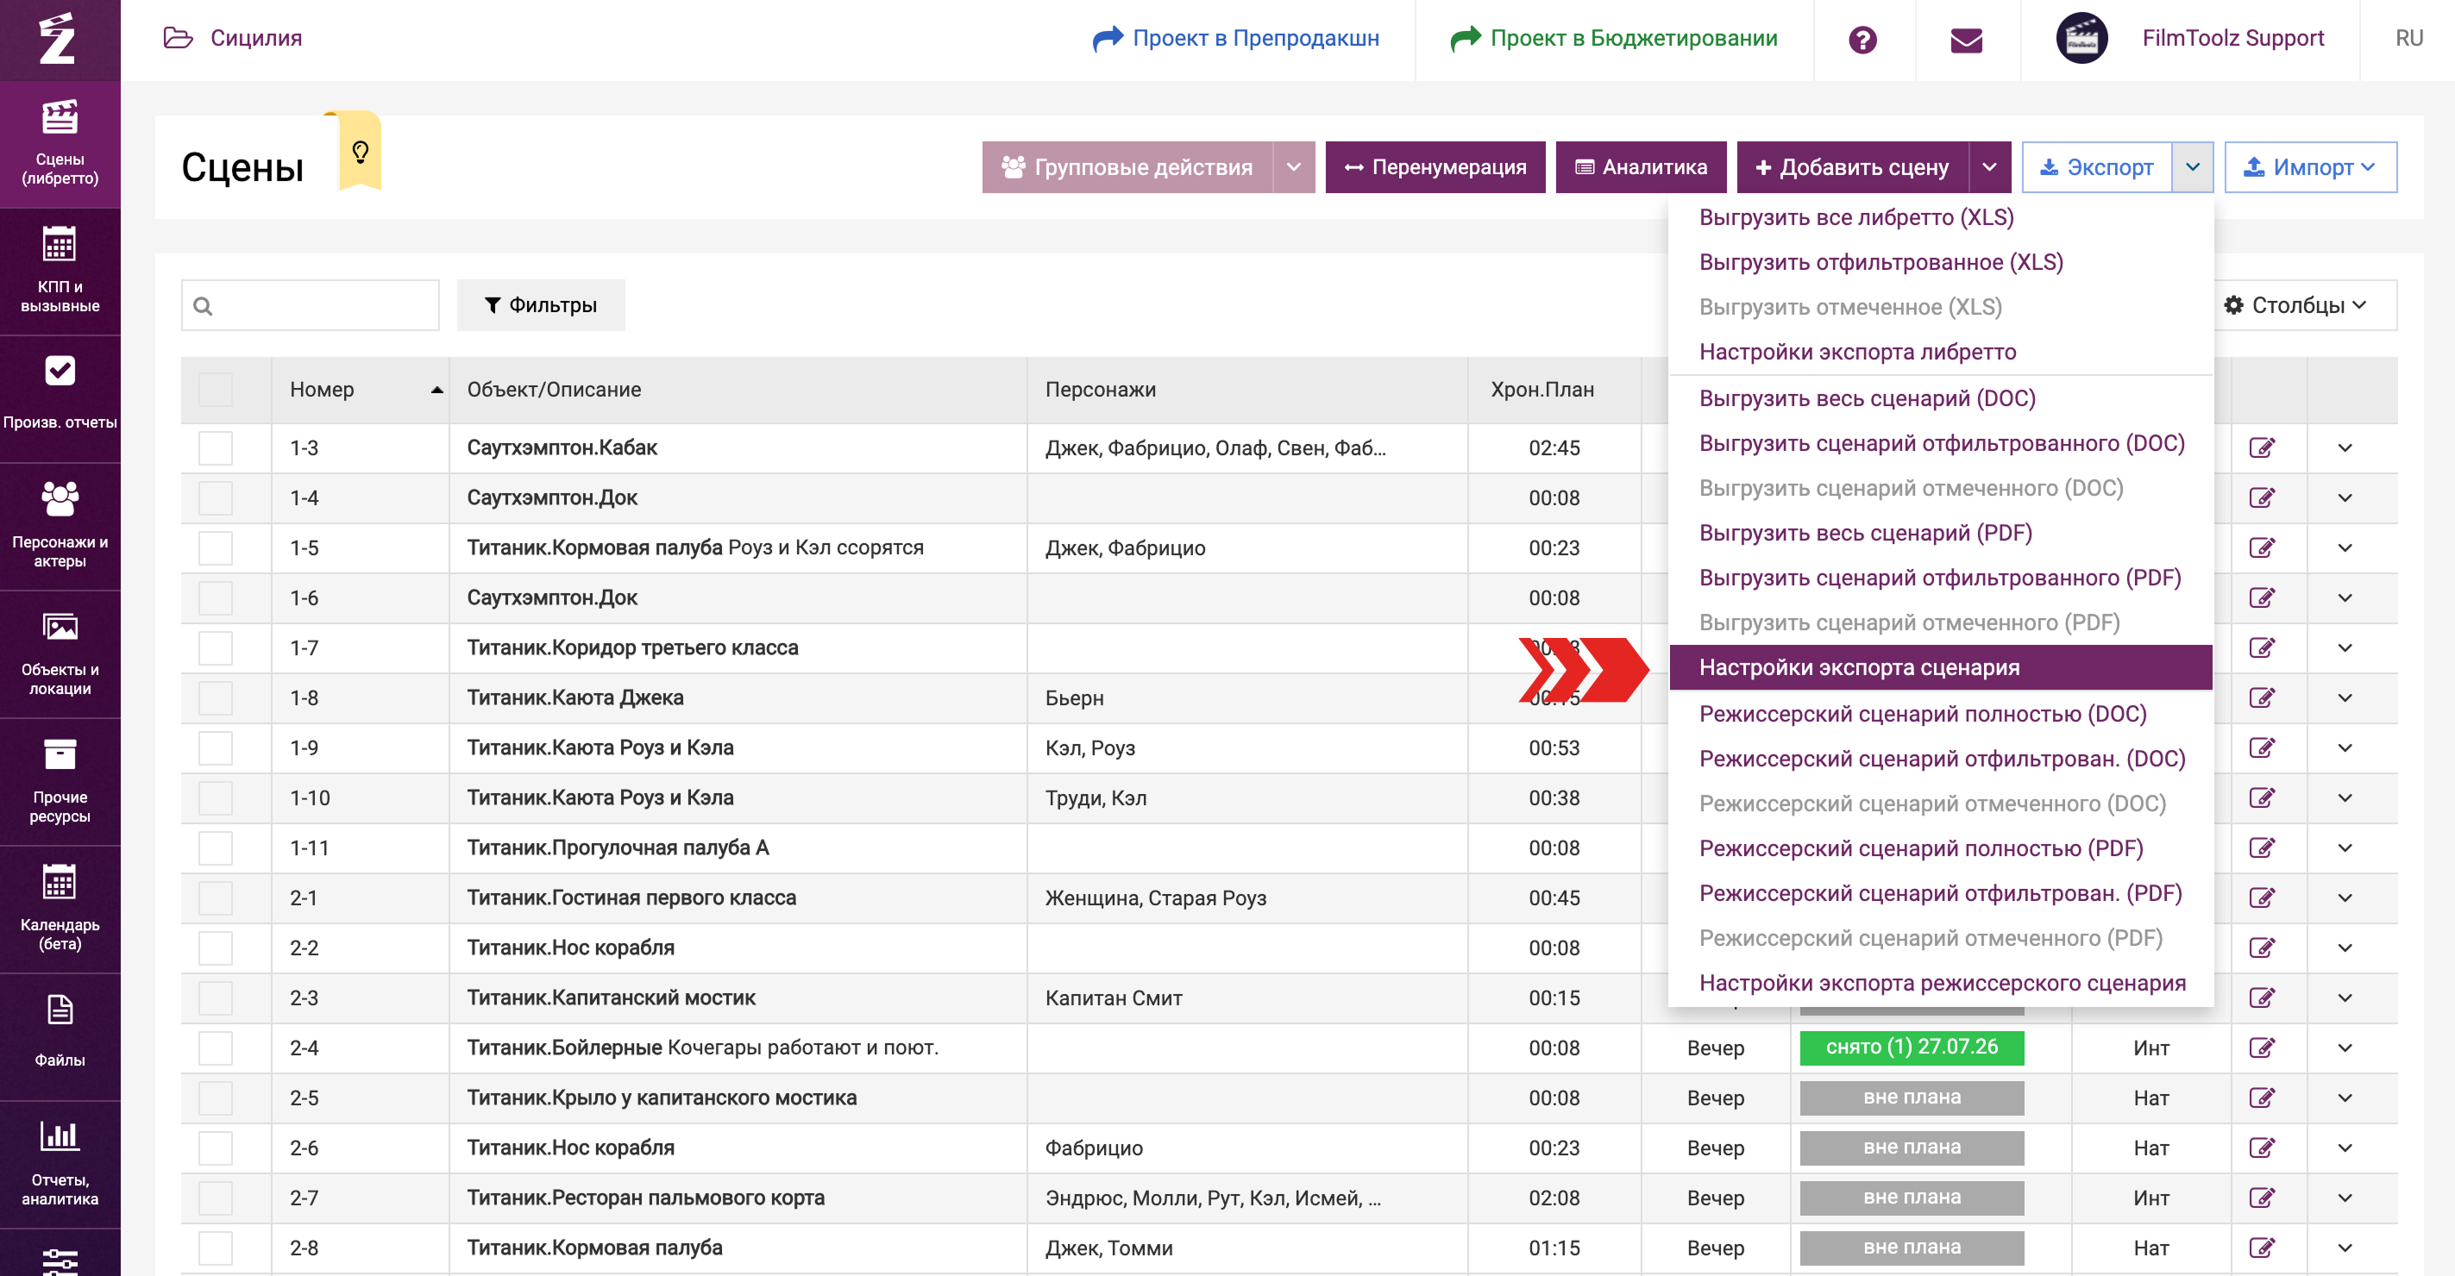Select Выгрузить весь сценарий (PDF)
The height and width of the screenshot is (1276, 2455).
point(1866,532)
